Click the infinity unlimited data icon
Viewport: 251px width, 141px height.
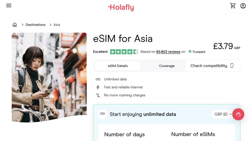98,79
